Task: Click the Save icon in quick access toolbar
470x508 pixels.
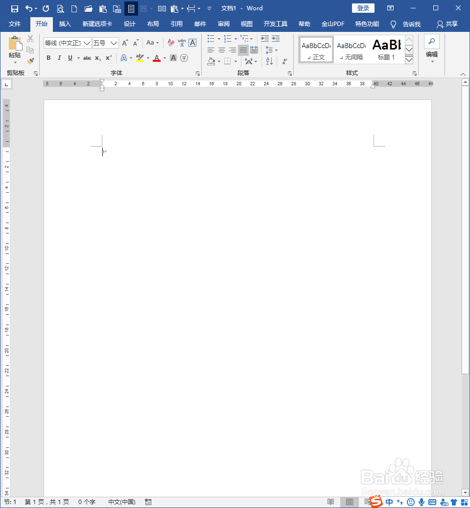Action: 14,8
